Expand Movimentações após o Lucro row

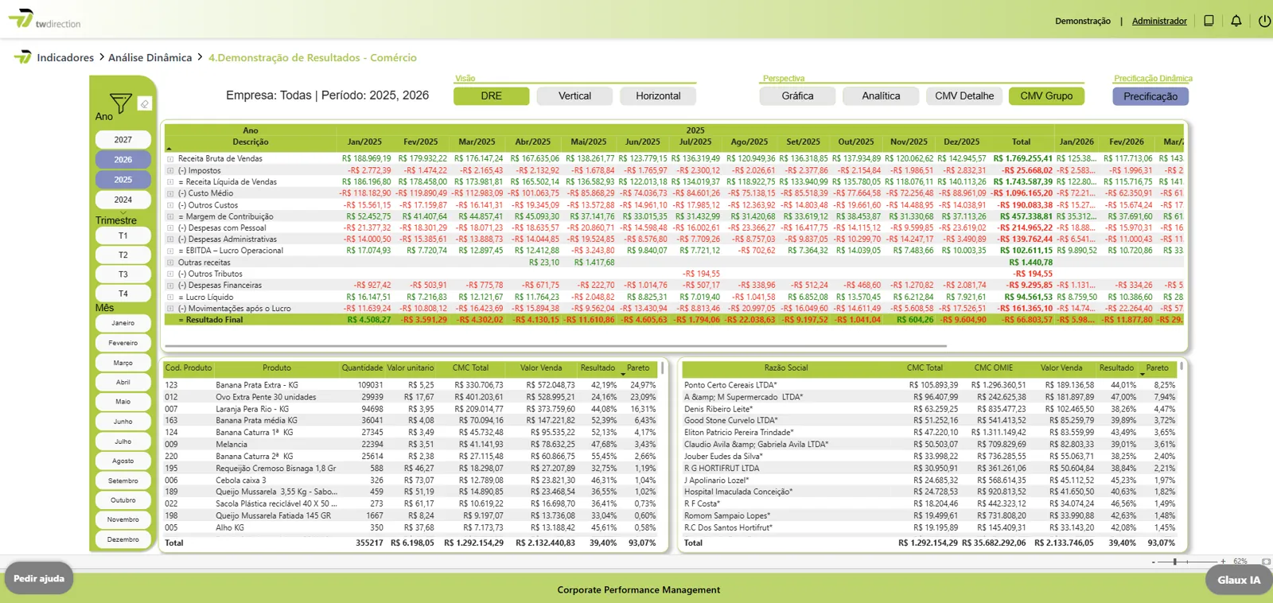[x=170, y=309]
